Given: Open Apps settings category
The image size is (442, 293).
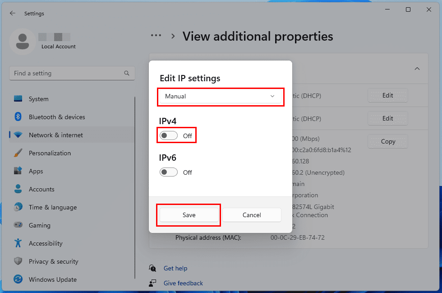Looking at the screenshot, I should (x=72, y=171).
